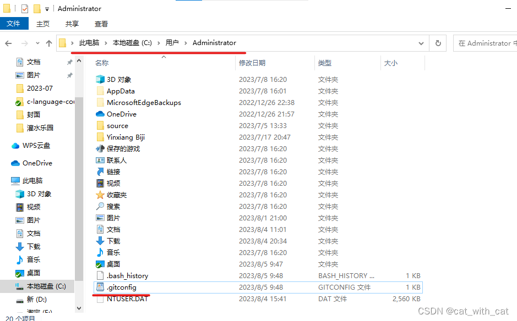The height and width of the screenshot is (321, 517).
Task: Open OneDrive from the sidebar
Action: click(37, 163)
